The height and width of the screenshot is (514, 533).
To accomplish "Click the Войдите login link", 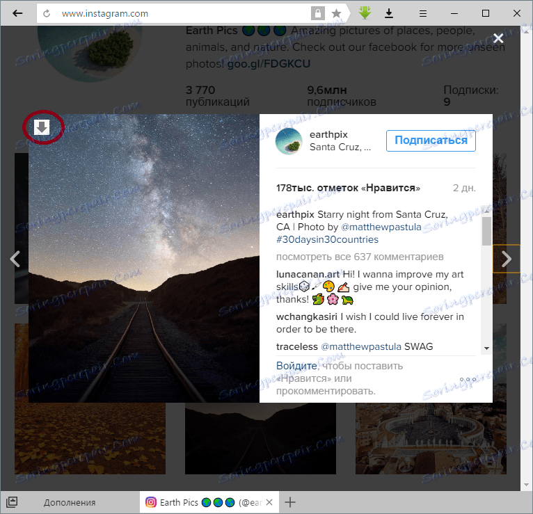I will pyautogui.click(x=296, y=366).
